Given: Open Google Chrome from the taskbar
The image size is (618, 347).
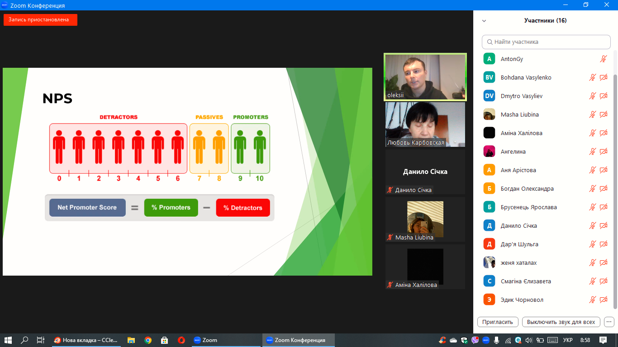Looking at the screenshot, I should coord(148,340).
